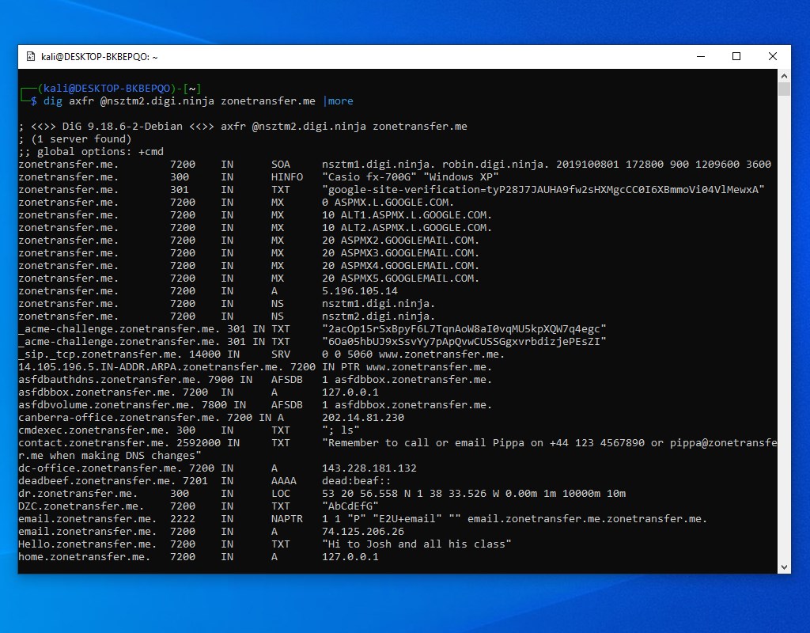This screenshot has width=810, height=633.
Task: Minimize the terminal window
Action: 700,56
